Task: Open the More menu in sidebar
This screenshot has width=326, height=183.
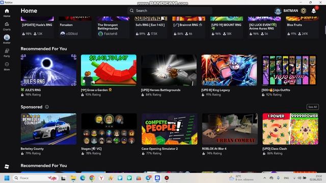Action: coord(7,66)
